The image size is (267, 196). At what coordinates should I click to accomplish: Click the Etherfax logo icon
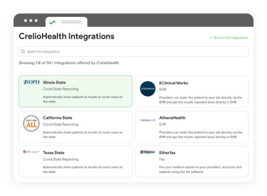tap(147, 152)
